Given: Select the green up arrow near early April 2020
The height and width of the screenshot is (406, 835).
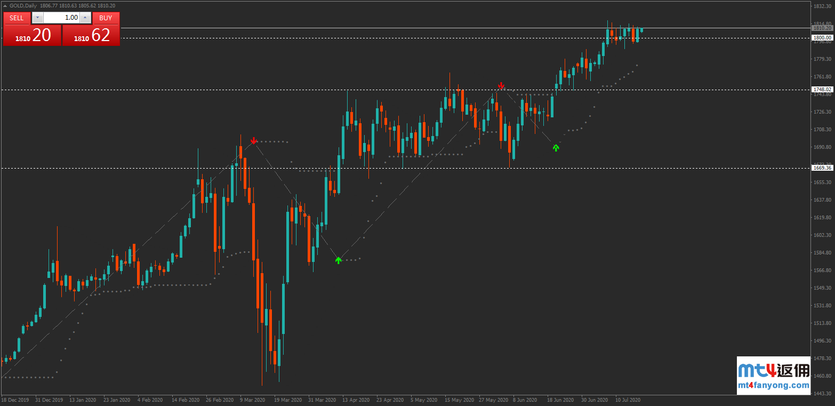Looking at the screenshot, I should pos(338,260).
